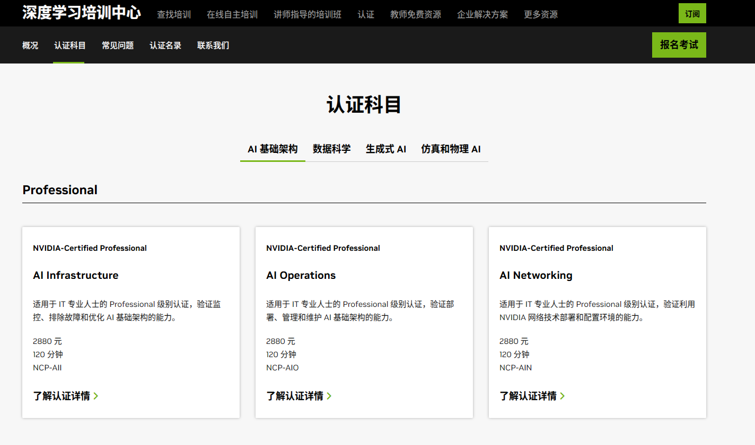Switch to the 概况 section
755x445 pixels.
click(x=30, y=46)
